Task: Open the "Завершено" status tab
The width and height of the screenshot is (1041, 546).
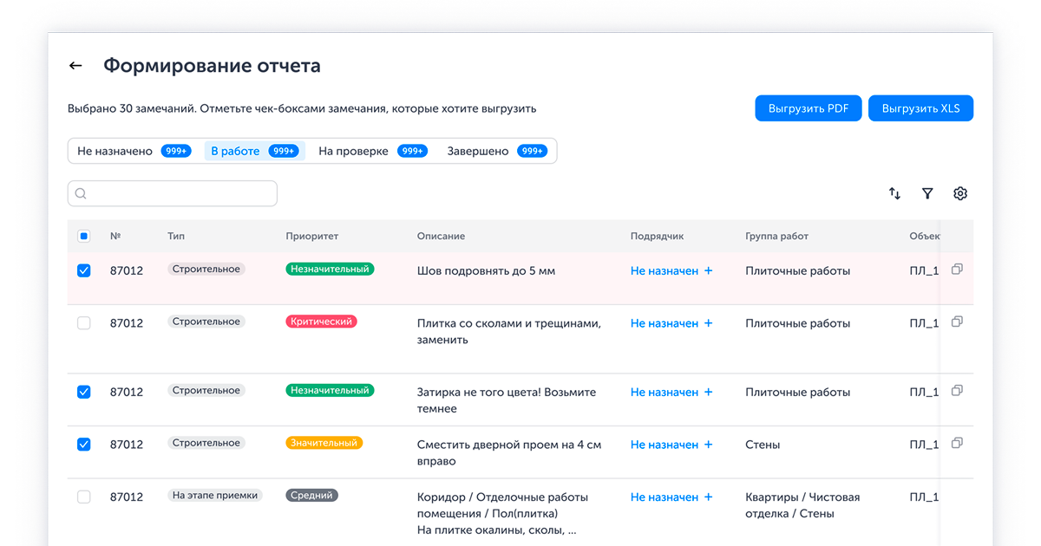Action: (480, 150)
